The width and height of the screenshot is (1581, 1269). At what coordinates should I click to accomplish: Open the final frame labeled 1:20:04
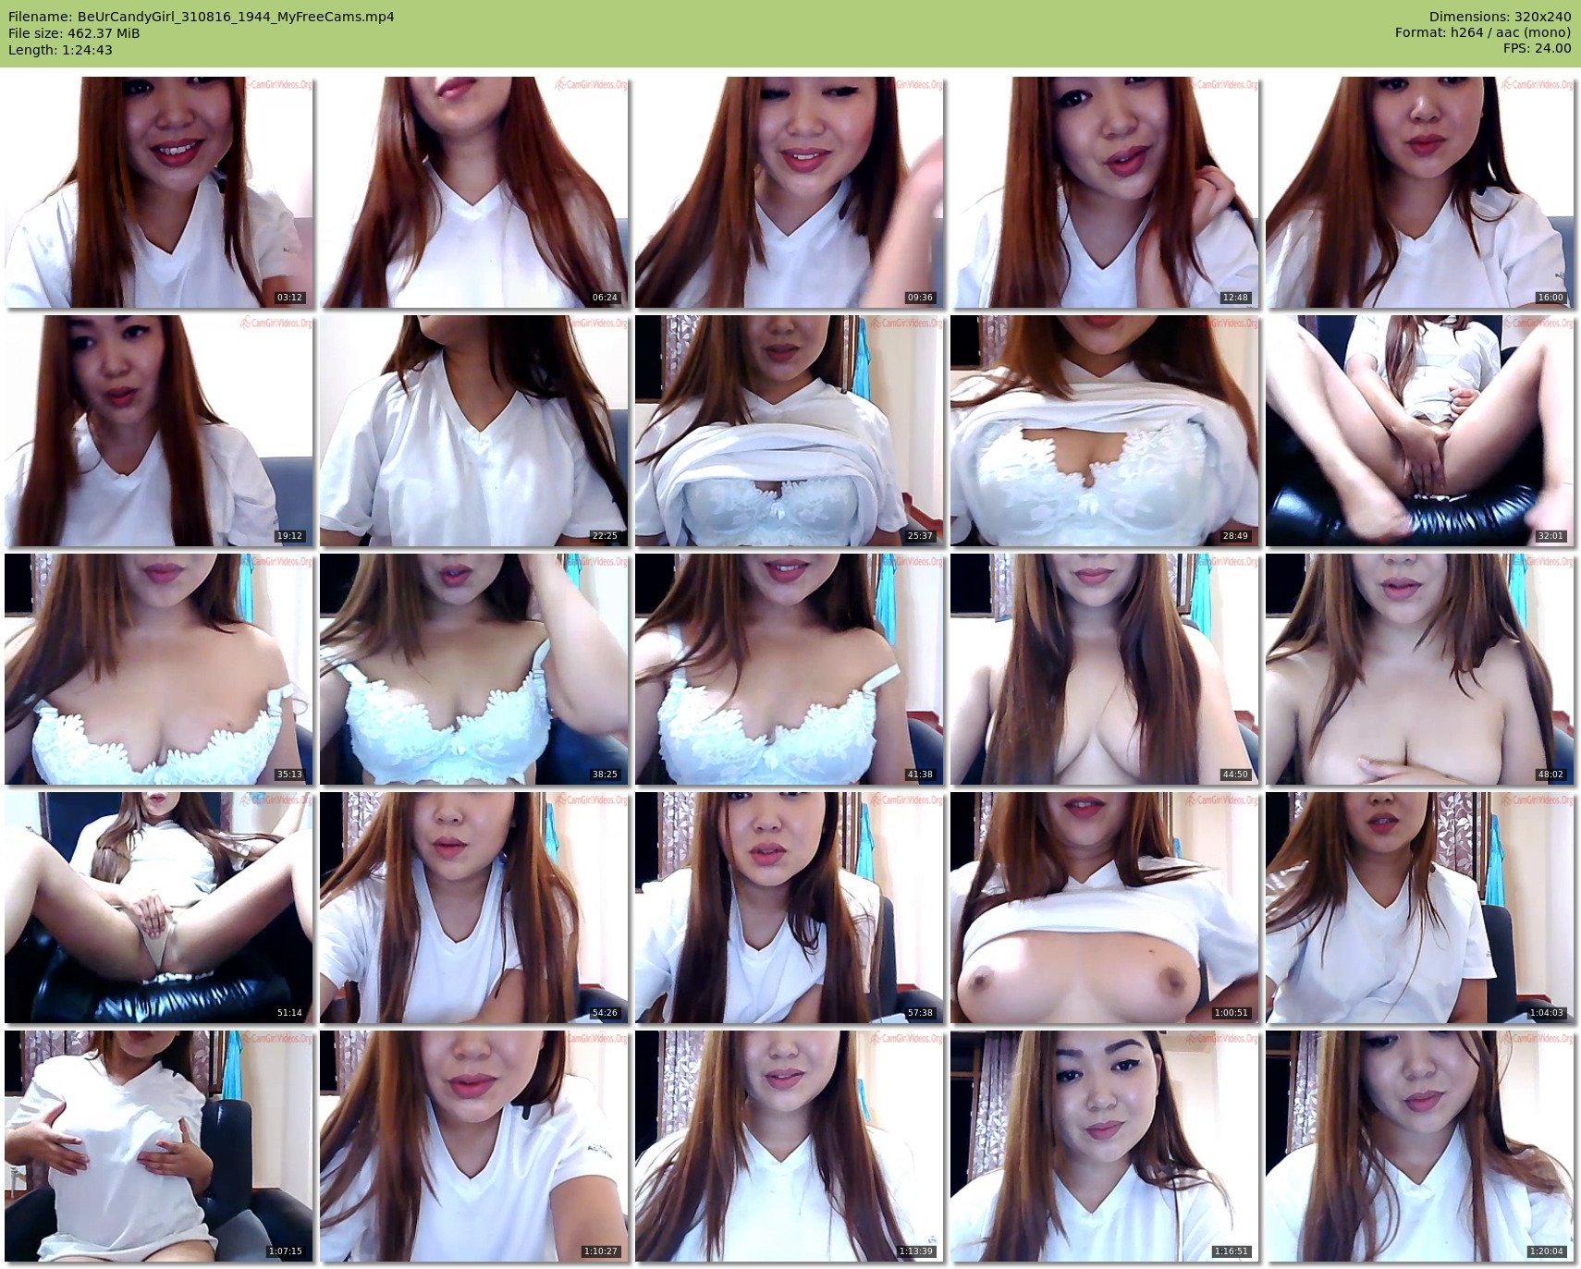(1420, 1146)
